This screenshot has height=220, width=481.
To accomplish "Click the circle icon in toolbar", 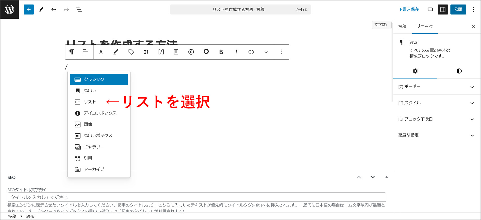I will [x=206, y=51].
